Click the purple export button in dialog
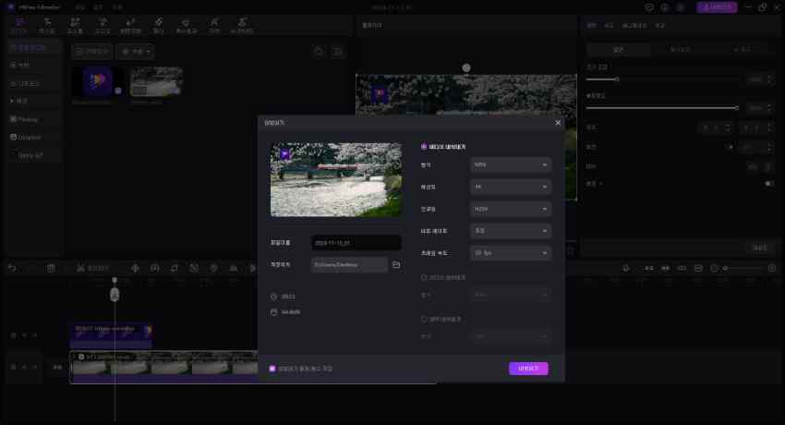Viewport: 785px width, 425px height. click(x=528, y=369)
